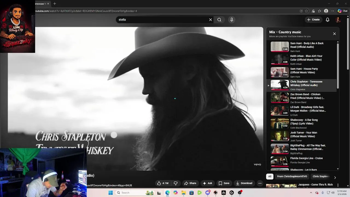Click the browser address bar URL
This screenshot has height=197, width=350.
tap(86, 11)
